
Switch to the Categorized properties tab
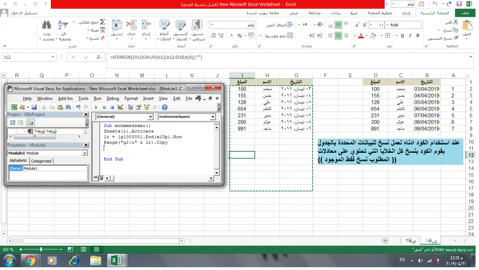coord(42,161)
